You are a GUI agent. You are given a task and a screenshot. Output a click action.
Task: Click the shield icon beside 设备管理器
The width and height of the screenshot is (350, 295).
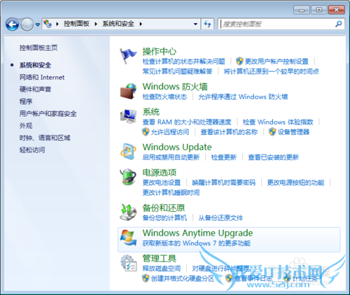(272, 132)
